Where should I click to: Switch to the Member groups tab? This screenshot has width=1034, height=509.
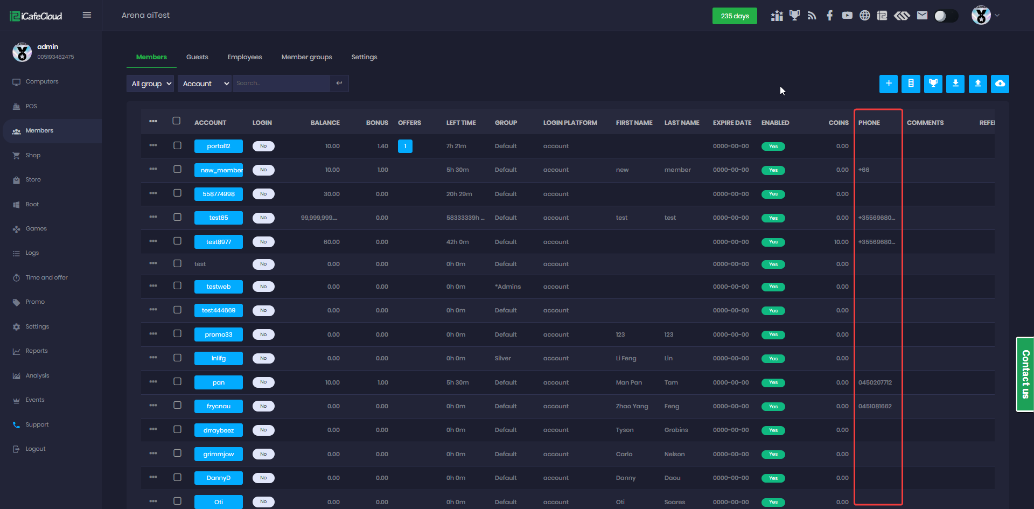[306, 57]
